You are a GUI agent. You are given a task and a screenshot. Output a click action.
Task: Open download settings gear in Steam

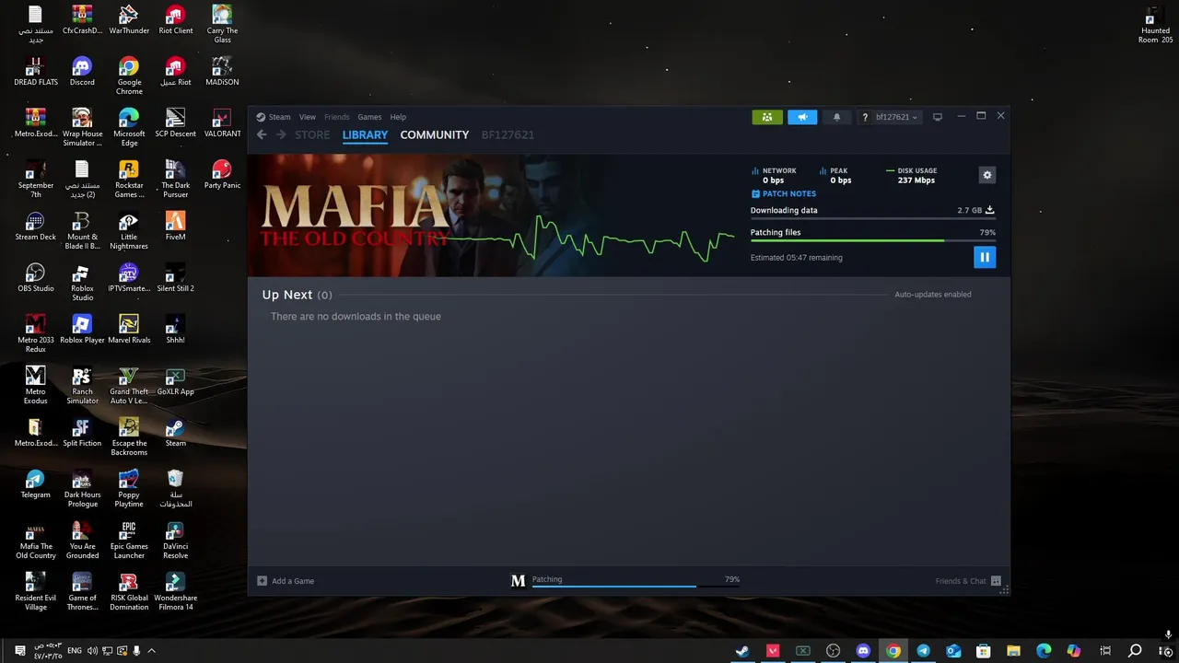tap(987, 175)
